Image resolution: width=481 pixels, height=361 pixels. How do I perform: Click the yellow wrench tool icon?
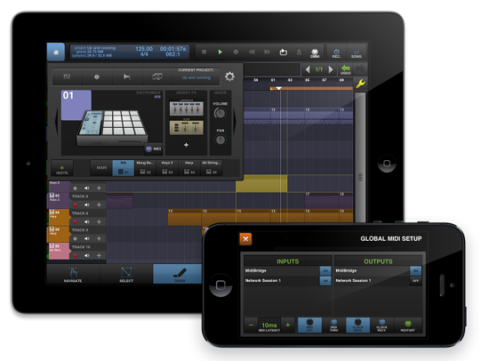click(360, 83)
